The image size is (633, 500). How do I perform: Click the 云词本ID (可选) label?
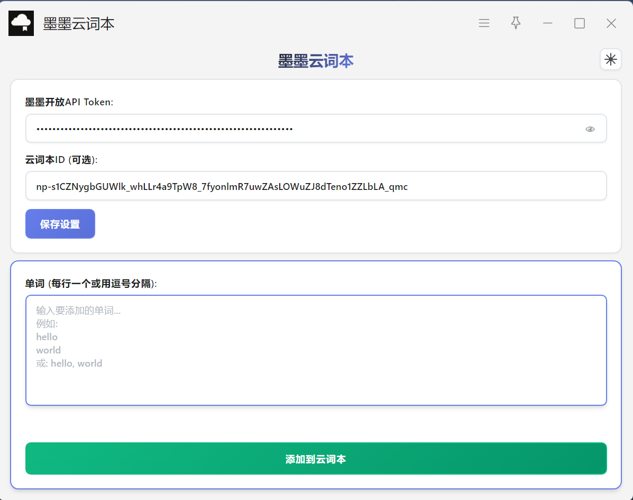click(x=61, y=160)
